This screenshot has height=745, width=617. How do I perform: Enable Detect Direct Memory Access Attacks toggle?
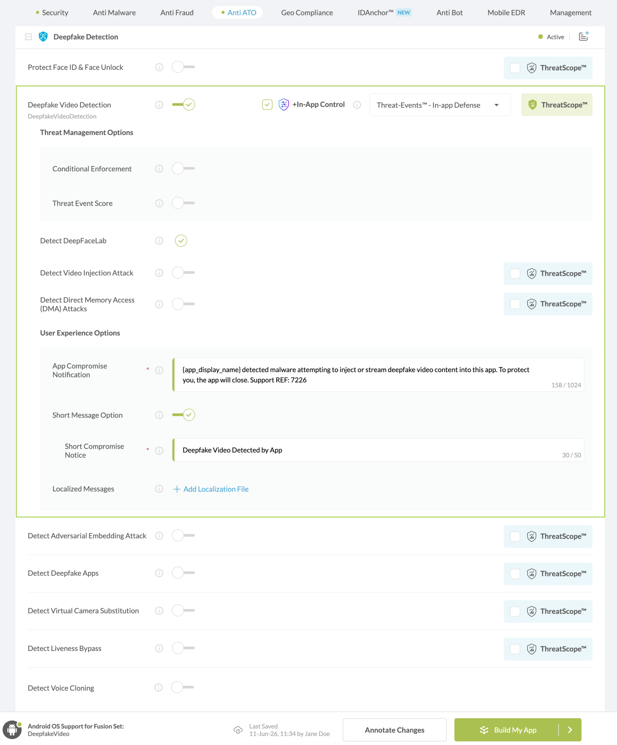click(x=183, y=304)
